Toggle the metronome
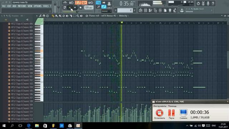 point(65,3)
